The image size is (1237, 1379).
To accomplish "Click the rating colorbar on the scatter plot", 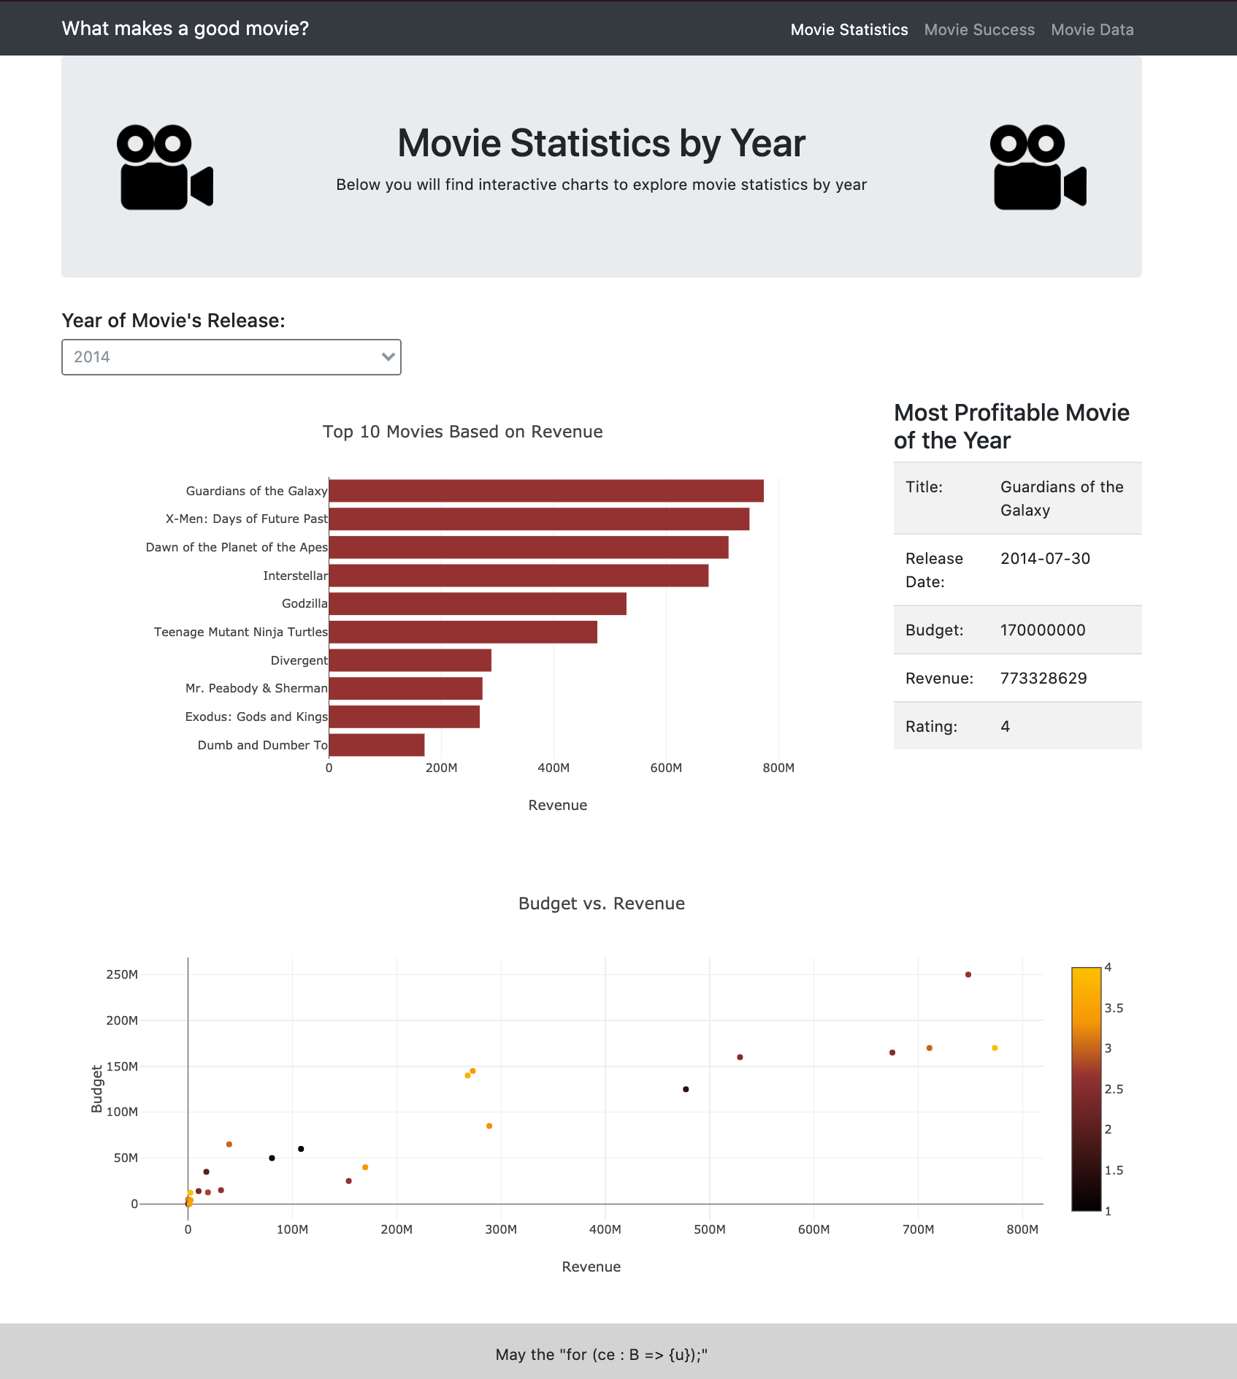I will (x=1086, y=1088).
